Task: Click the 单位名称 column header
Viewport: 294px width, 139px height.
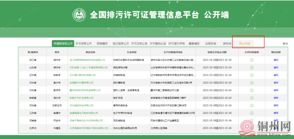Action: pyautogui.click(x=90, y=52)
